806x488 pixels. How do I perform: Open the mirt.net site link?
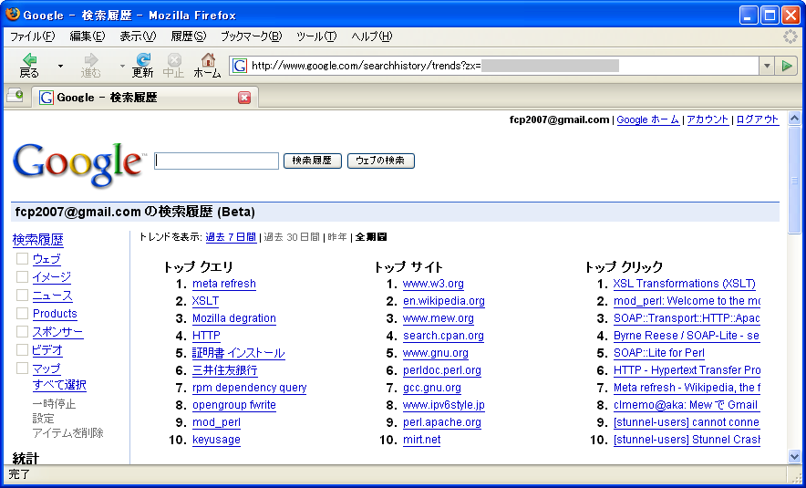(421, 440)
